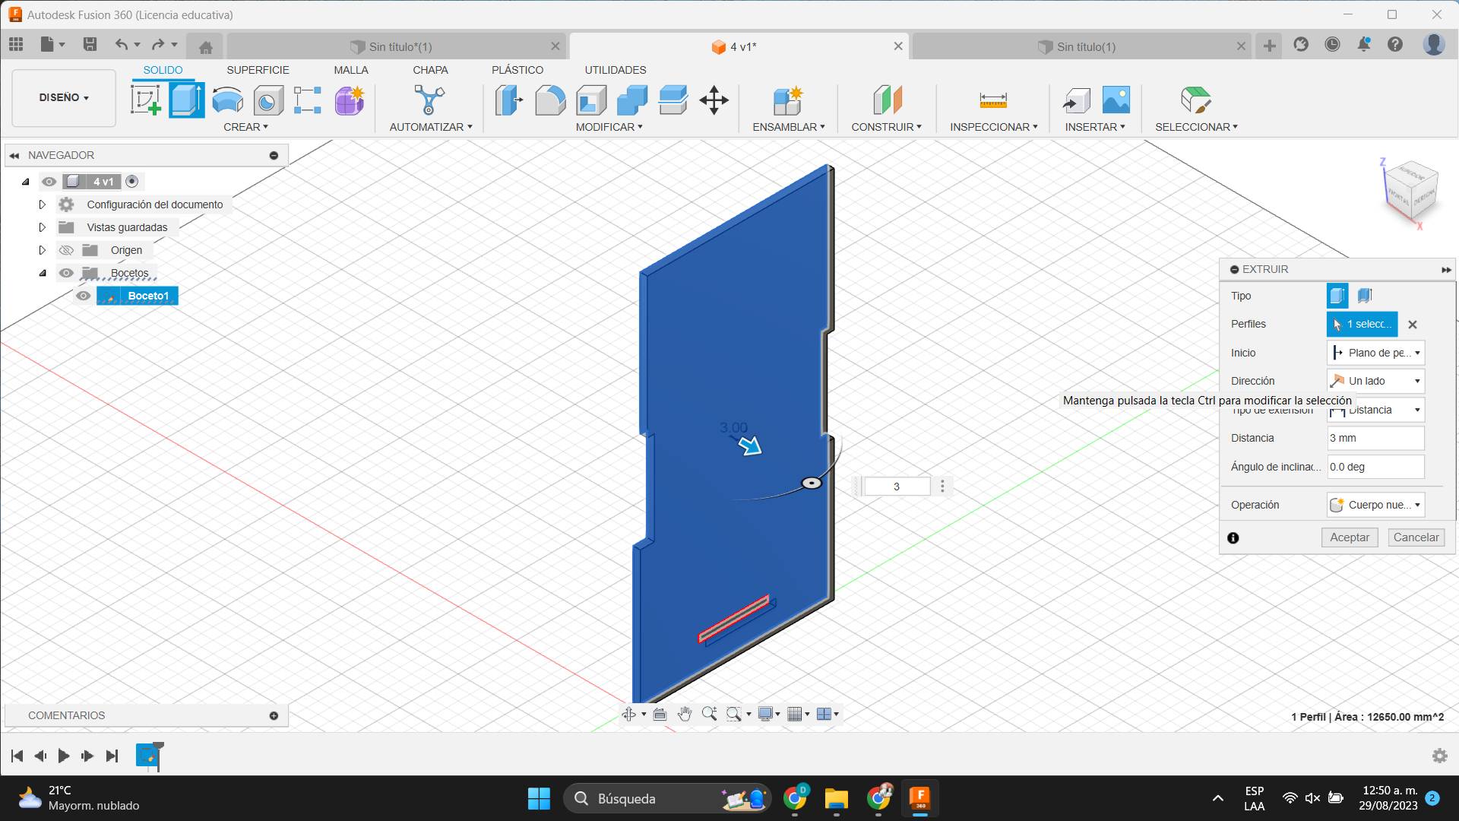The width and height of the screenshot is (1459, 821).
Task: Choose the Rectangular Pattern tool icon
Action: (308, 100)
